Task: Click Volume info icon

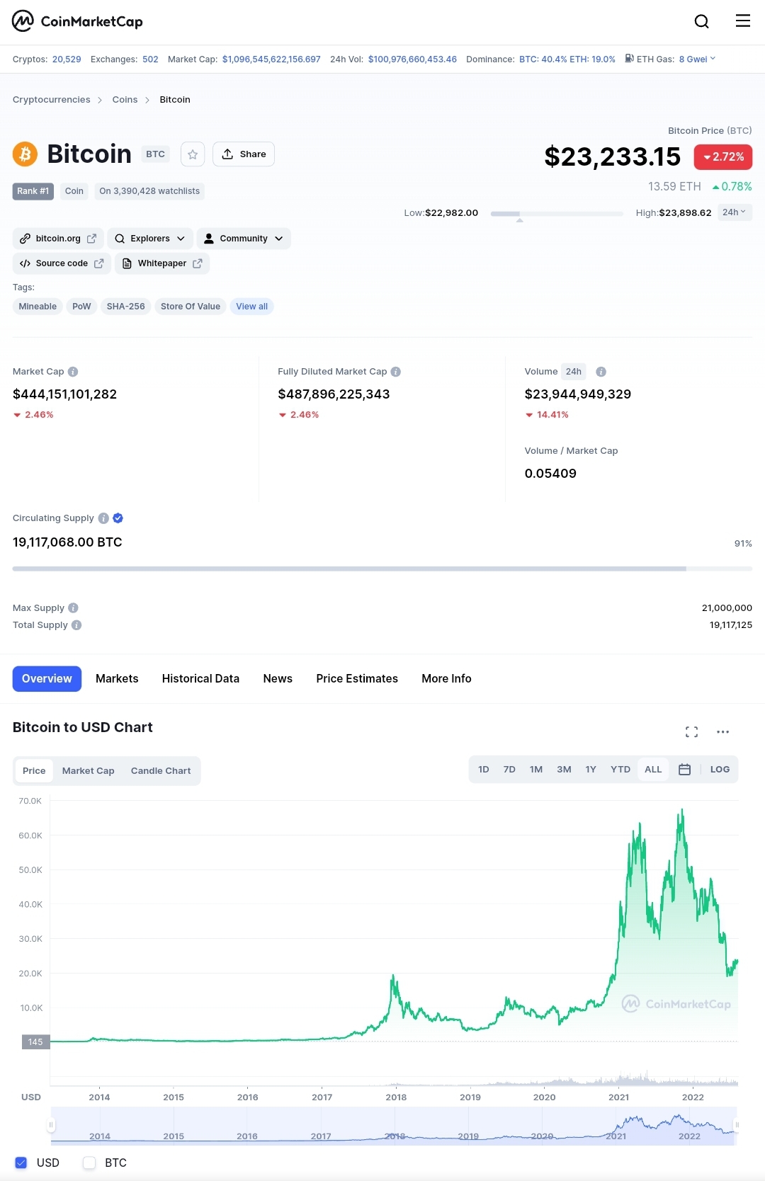Action: 601,372
